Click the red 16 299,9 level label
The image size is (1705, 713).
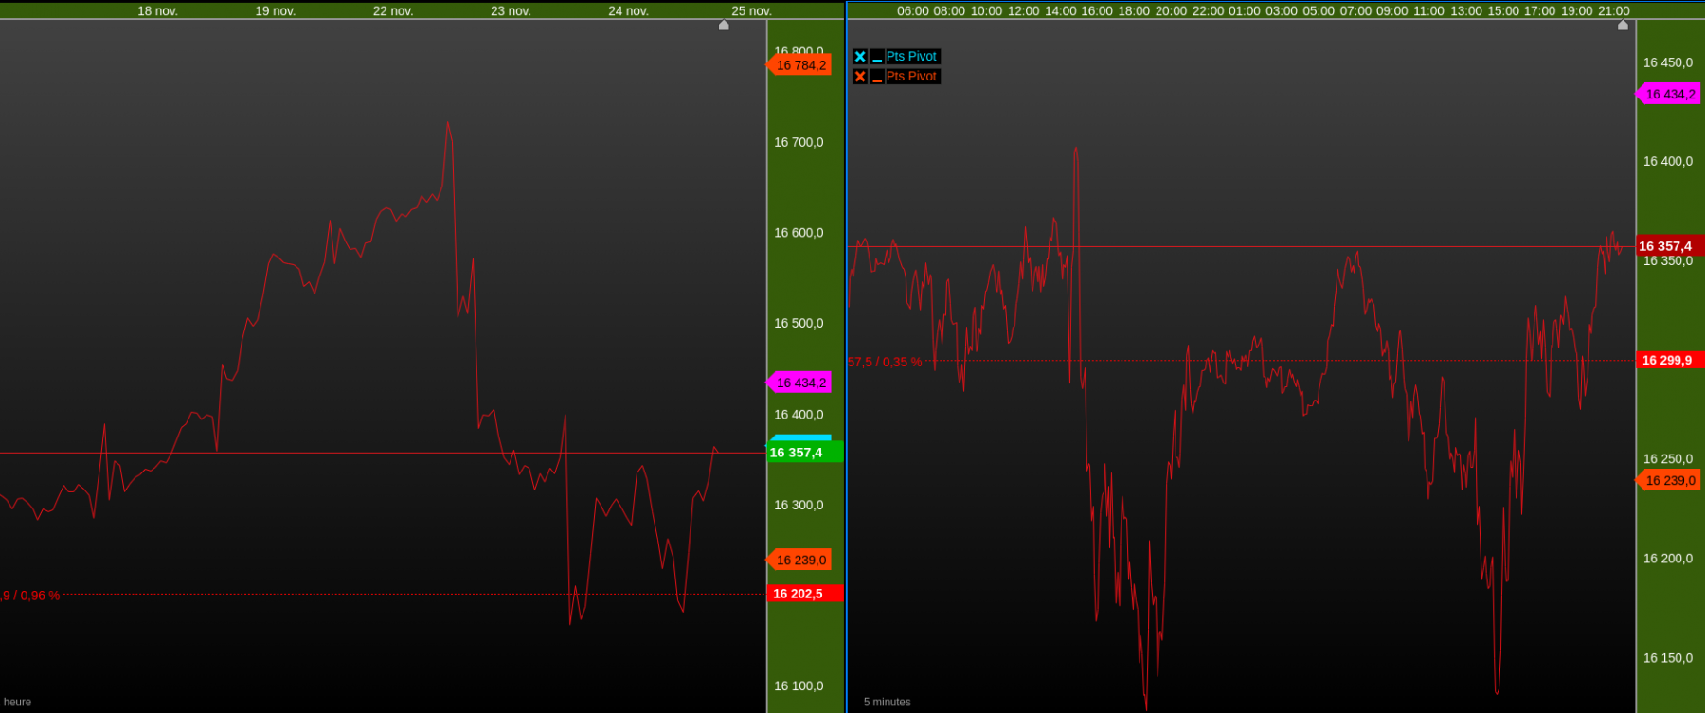(1670, 360)
